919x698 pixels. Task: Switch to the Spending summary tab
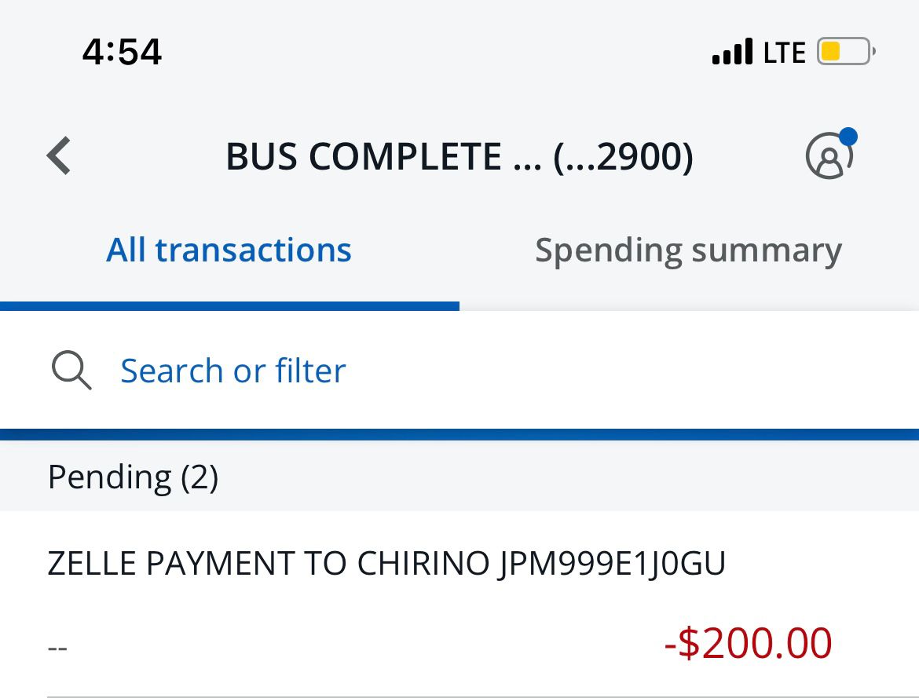click(x=689, y=250)
